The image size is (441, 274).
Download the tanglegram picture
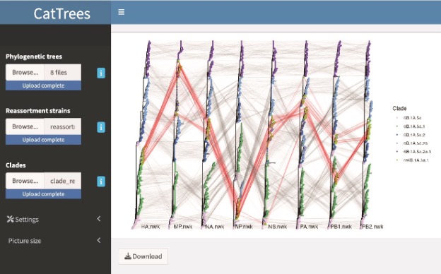point(143,256)
